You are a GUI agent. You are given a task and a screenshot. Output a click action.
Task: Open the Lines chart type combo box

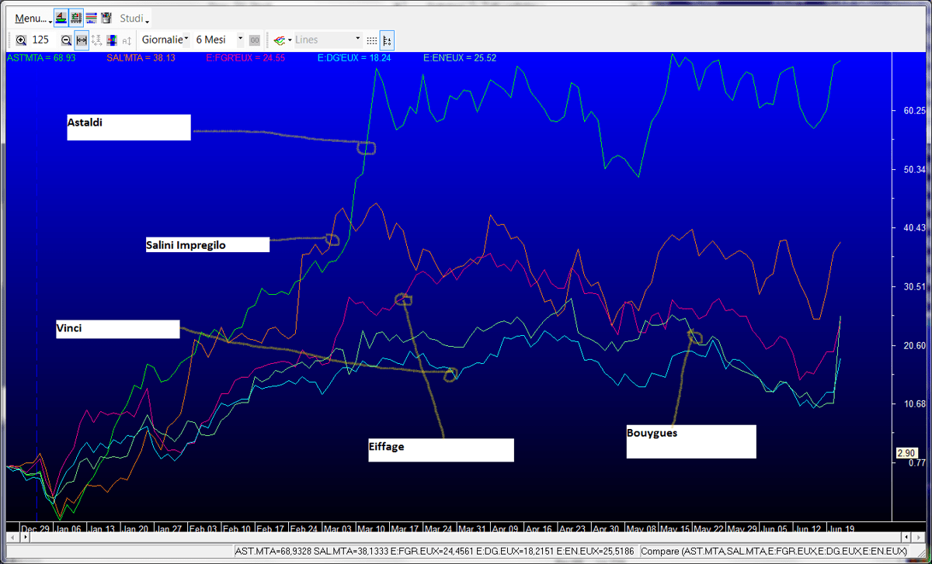pos(328,40)
